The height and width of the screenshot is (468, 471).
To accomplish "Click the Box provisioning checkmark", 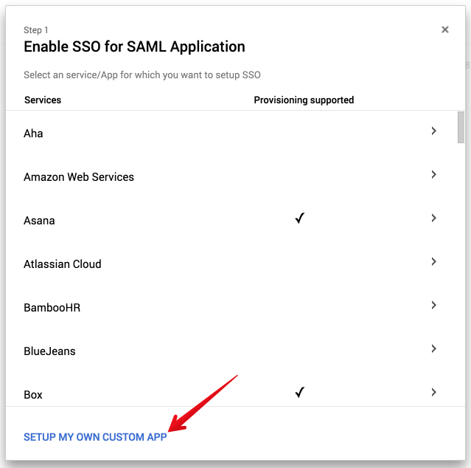I will (x=299, y=393).
